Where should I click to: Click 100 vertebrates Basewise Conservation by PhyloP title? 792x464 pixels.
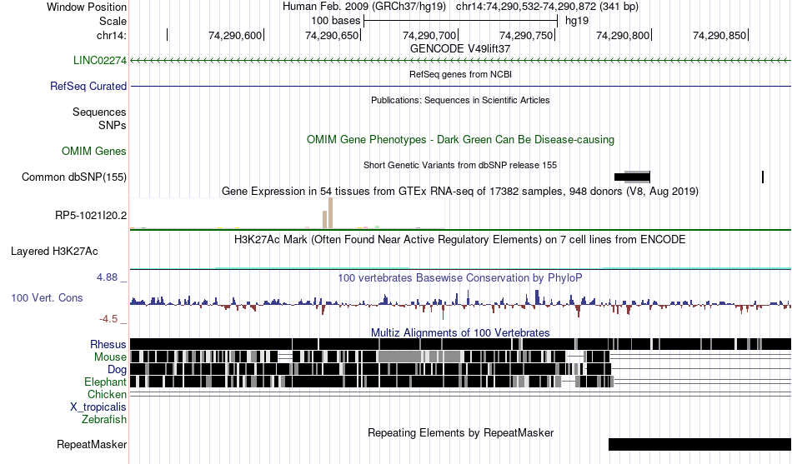(460, 277)
